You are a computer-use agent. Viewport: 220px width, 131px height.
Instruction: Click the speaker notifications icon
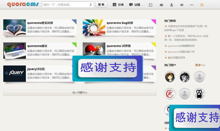click(x=182, y=5)
